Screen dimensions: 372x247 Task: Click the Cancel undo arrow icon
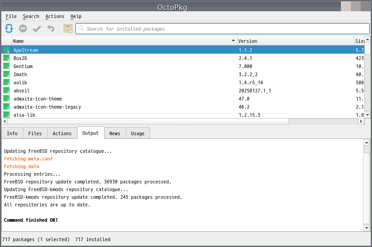click(51, 28)
